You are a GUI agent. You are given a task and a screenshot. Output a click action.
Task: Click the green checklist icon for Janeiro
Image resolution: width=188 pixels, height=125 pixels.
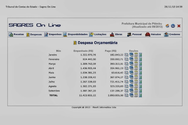[140, 55]
